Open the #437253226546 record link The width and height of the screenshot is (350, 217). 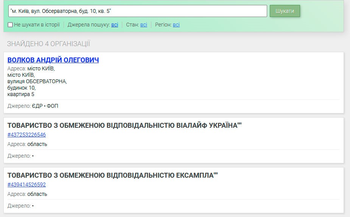click(26, 135)
